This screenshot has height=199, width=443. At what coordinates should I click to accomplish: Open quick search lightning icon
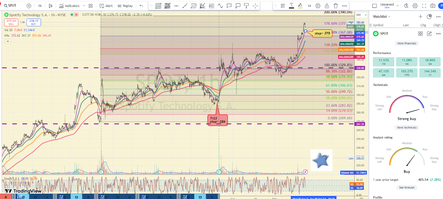click(406, 6)
